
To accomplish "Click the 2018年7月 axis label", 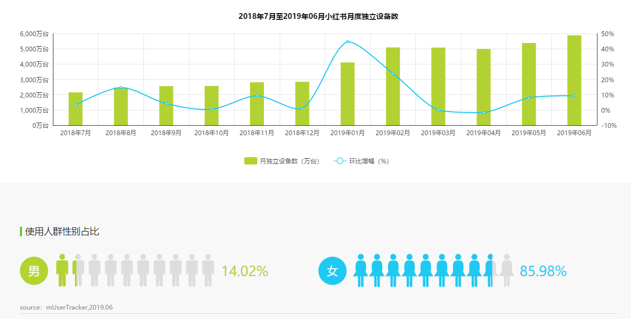I will click(75, 133).
